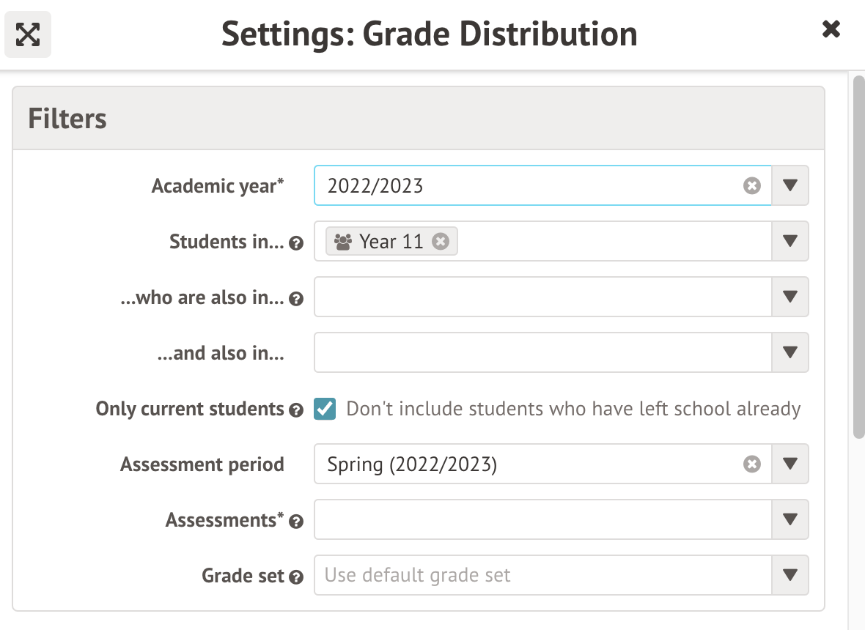Uncheck the Only current students checkbox
Screen dimensions: 865x630
tap(325, 409)
